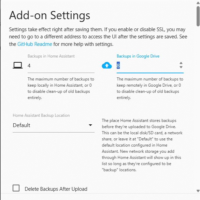Click the scrollbar up arrow
The width and height of the screenshot is (200, 200).
click(198, 3)
